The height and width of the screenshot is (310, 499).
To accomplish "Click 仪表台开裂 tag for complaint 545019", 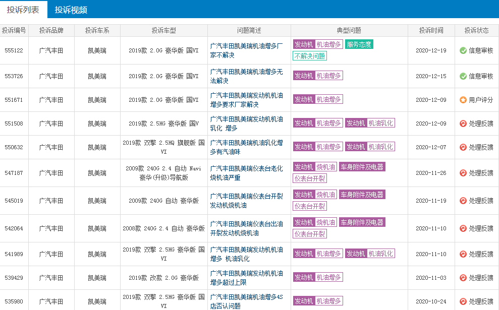I will (309, 206).
